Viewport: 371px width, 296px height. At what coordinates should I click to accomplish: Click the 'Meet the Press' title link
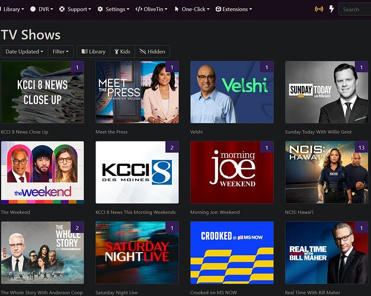click(111, 132)
